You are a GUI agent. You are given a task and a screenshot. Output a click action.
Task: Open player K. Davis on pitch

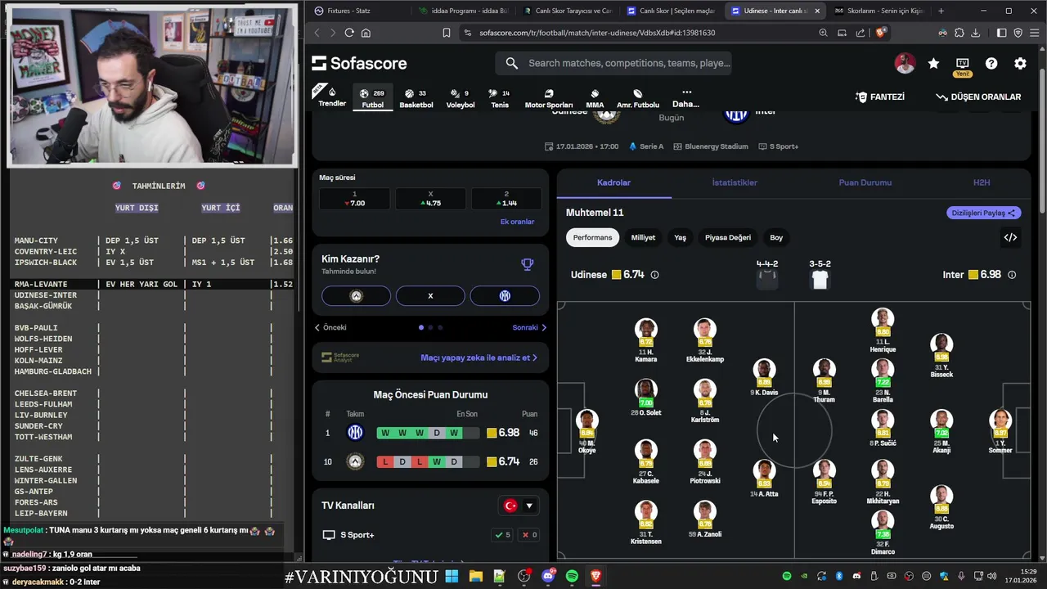pos(764,378)
